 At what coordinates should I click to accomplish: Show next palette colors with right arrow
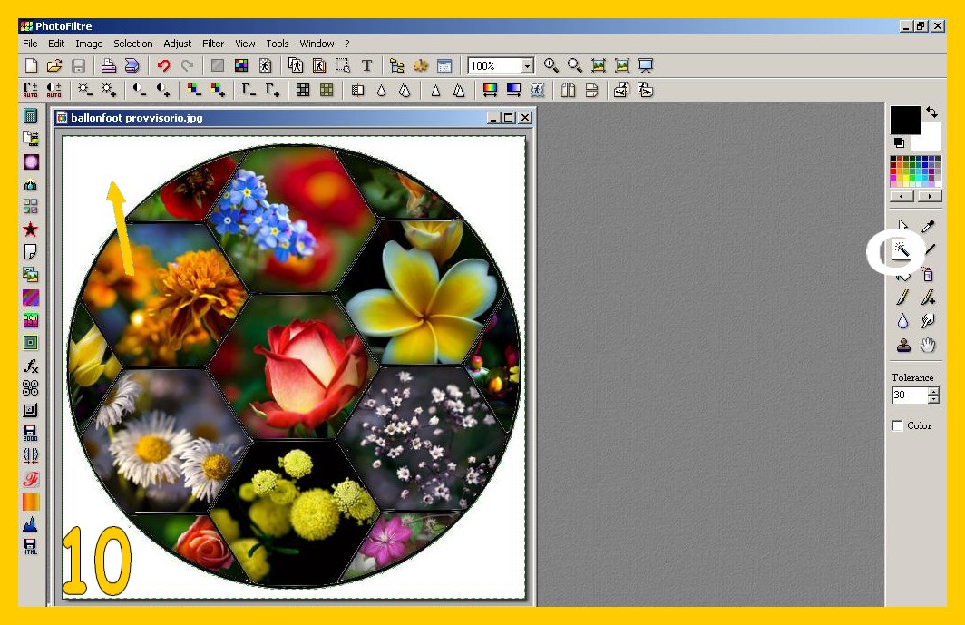click(x=929, y=196)
